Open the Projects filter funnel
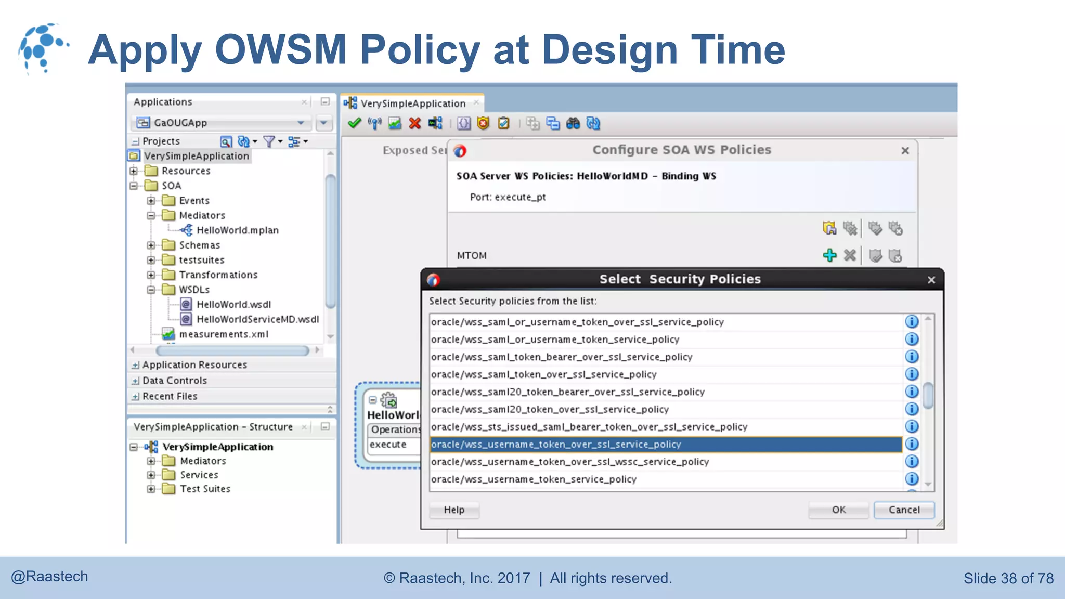 pyautogui.click(x=269, y=141)
